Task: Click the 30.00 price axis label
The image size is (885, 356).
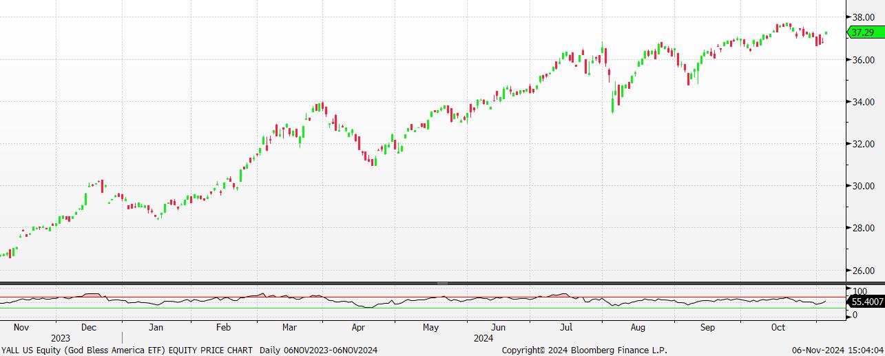Action: (863, 186)
